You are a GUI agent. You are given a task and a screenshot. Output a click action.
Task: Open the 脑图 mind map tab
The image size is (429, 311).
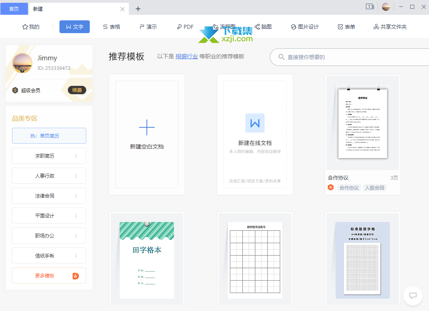point(263,27)
